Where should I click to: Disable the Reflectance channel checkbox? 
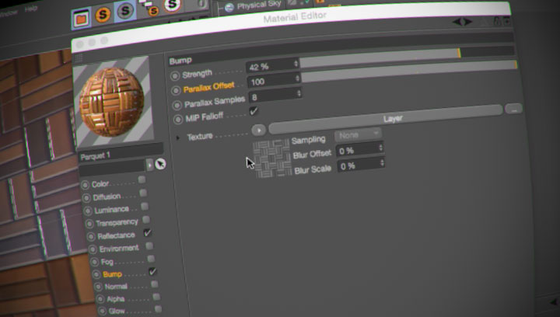click(147, 232)
